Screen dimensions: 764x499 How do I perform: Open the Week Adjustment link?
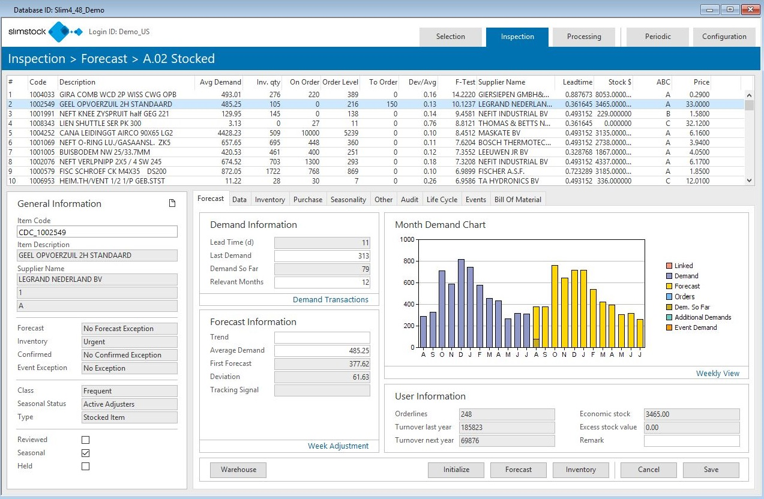tap(338, 446)
